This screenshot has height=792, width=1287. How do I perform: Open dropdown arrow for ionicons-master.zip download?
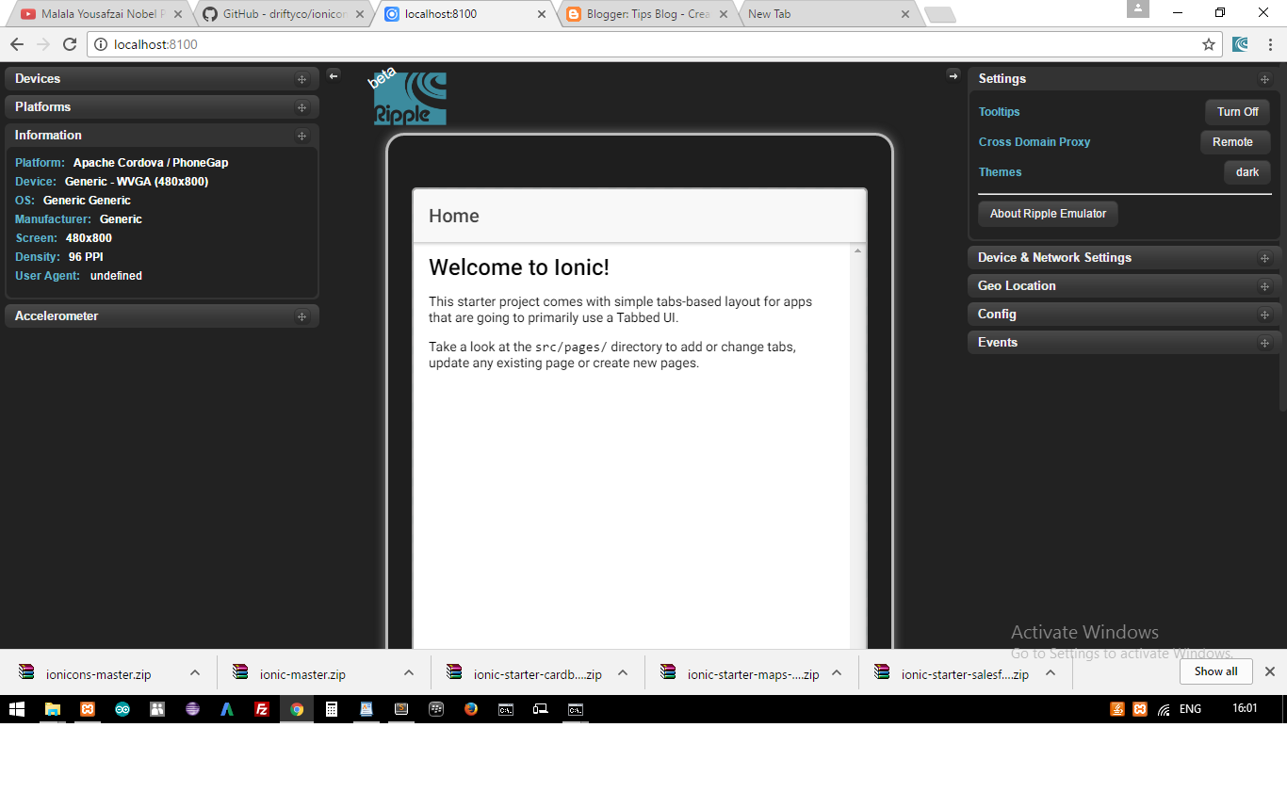pyautogui.click(x=195, y=672)
